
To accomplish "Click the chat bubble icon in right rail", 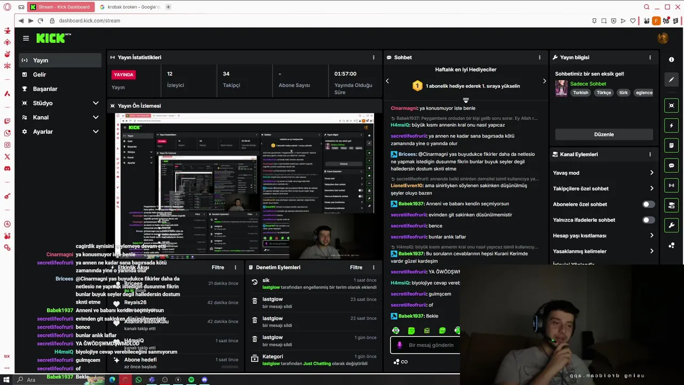I will click(672, 166).
